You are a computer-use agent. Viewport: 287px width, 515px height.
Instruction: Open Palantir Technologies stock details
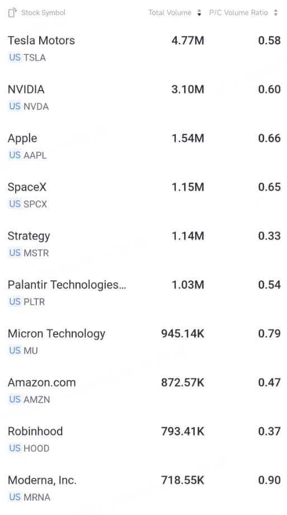(x=144, y=293)
